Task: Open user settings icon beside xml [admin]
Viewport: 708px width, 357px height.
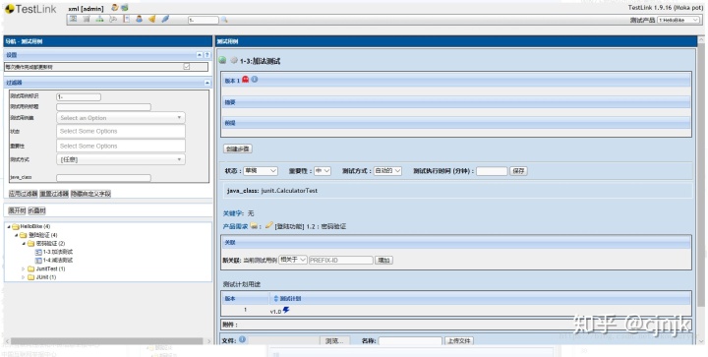Action: [x=115, y=8]
